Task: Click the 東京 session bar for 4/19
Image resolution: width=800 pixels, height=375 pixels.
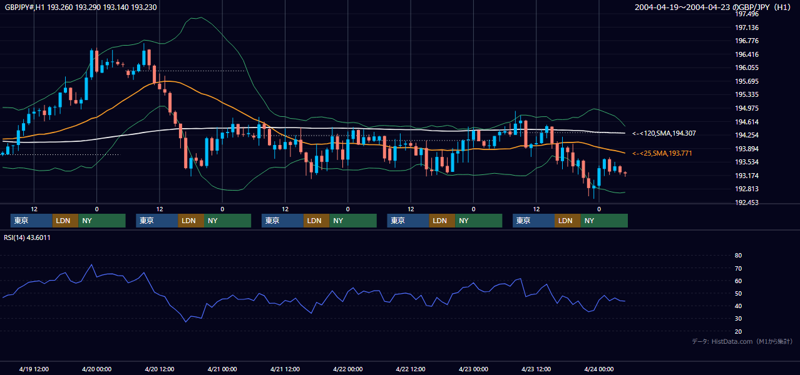Action: (x=31, y=221)
